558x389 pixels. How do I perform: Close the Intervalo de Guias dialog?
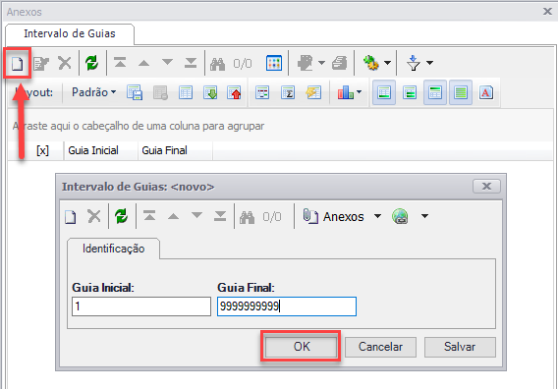point(486,186)
